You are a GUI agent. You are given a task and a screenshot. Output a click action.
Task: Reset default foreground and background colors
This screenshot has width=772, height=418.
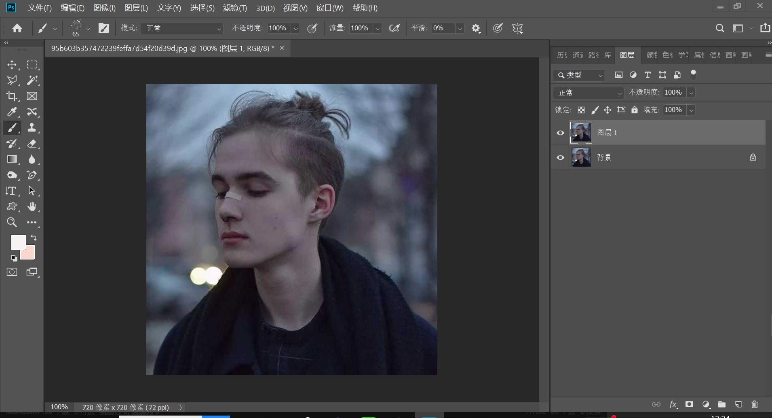tap(14, 258)
